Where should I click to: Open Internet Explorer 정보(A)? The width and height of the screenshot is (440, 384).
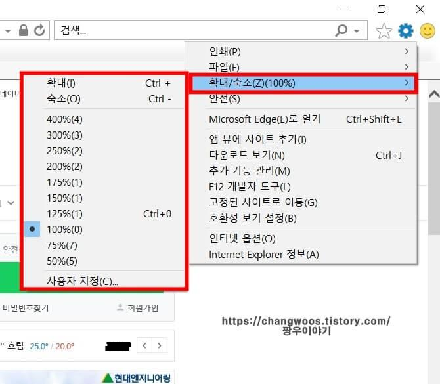[303, 255]
